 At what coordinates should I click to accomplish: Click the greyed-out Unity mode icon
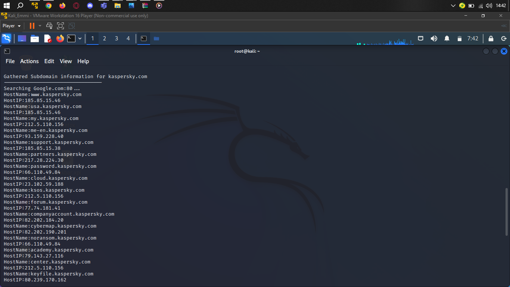click(72, 26)
